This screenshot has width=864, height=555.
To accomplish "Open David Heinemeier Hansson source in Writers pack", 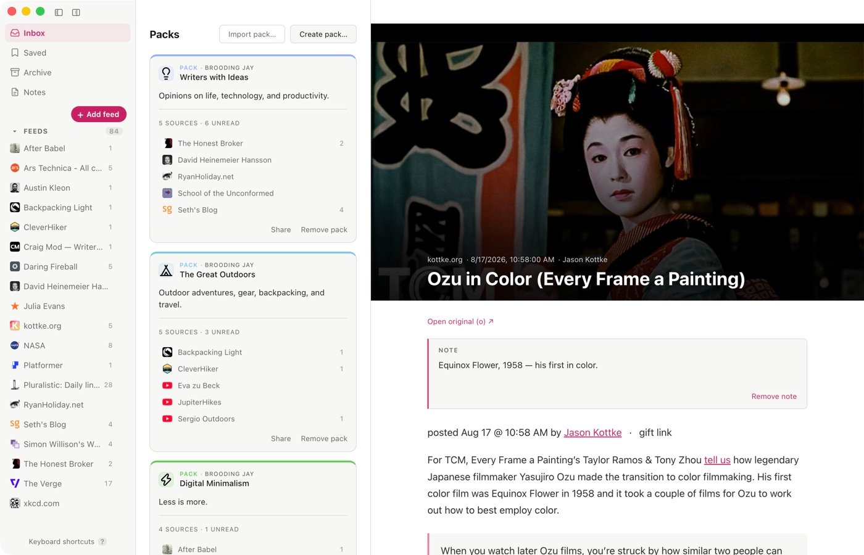I will pos(253,160).
